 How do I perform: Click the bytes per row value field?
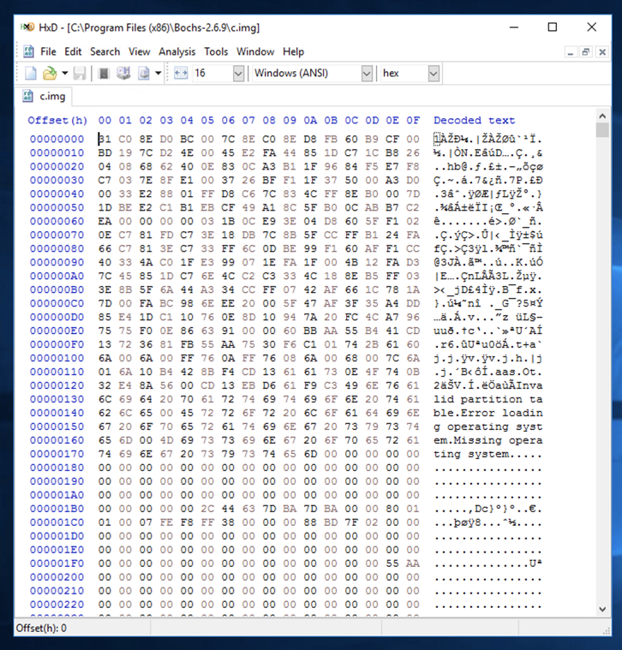pyautogui.click(x=212, y=74)
